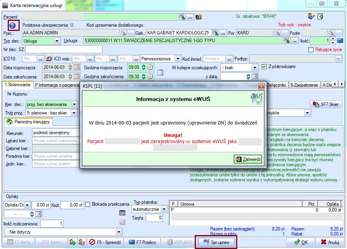
Task: Confirm the eWUŚ dialog with Zatwierdź
Action: (x=248, y=159)
